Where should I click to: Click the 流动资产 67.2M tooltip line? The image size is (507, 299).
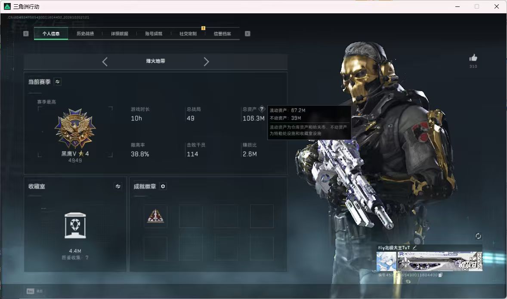pyautogui.click(x=288, y=110)
